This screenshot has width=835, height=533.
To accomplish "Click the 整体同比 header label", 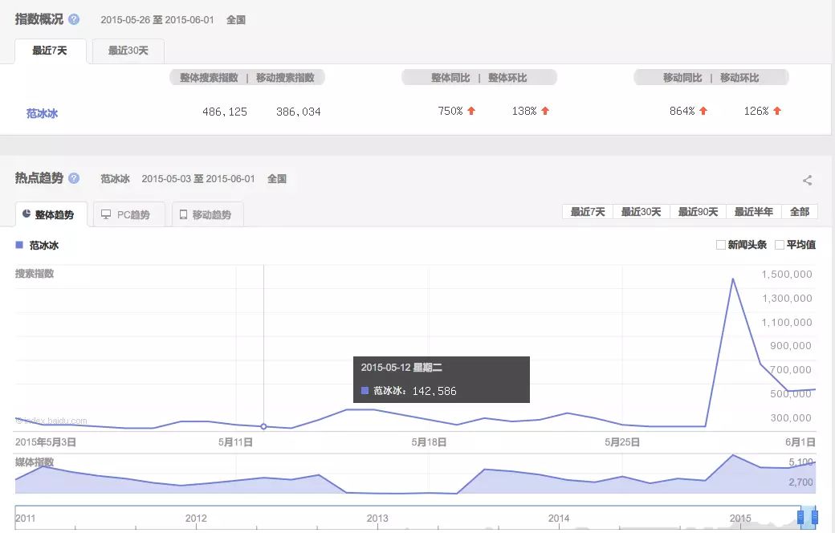I will point(450,78).
